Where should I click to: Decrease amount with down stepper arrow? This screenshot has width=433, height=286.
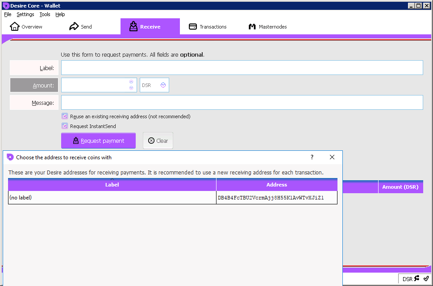point(131,88)
